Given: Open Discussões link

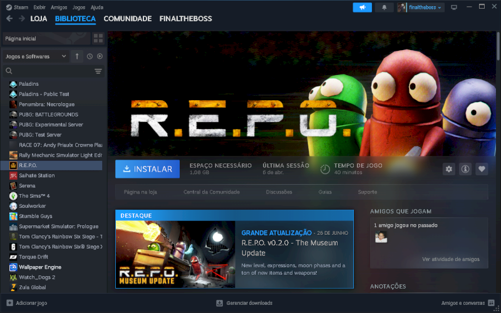Looking at the screenshot, I should click(279, 192).
